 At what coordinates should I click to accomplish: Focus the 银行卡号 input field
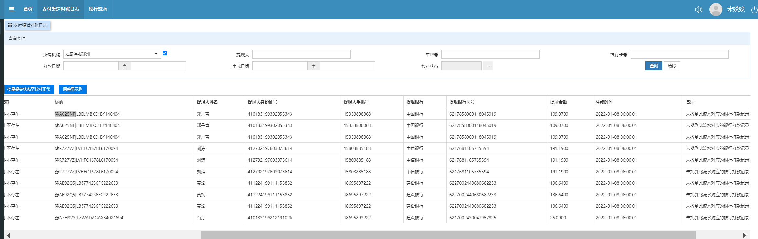(679, 54)
